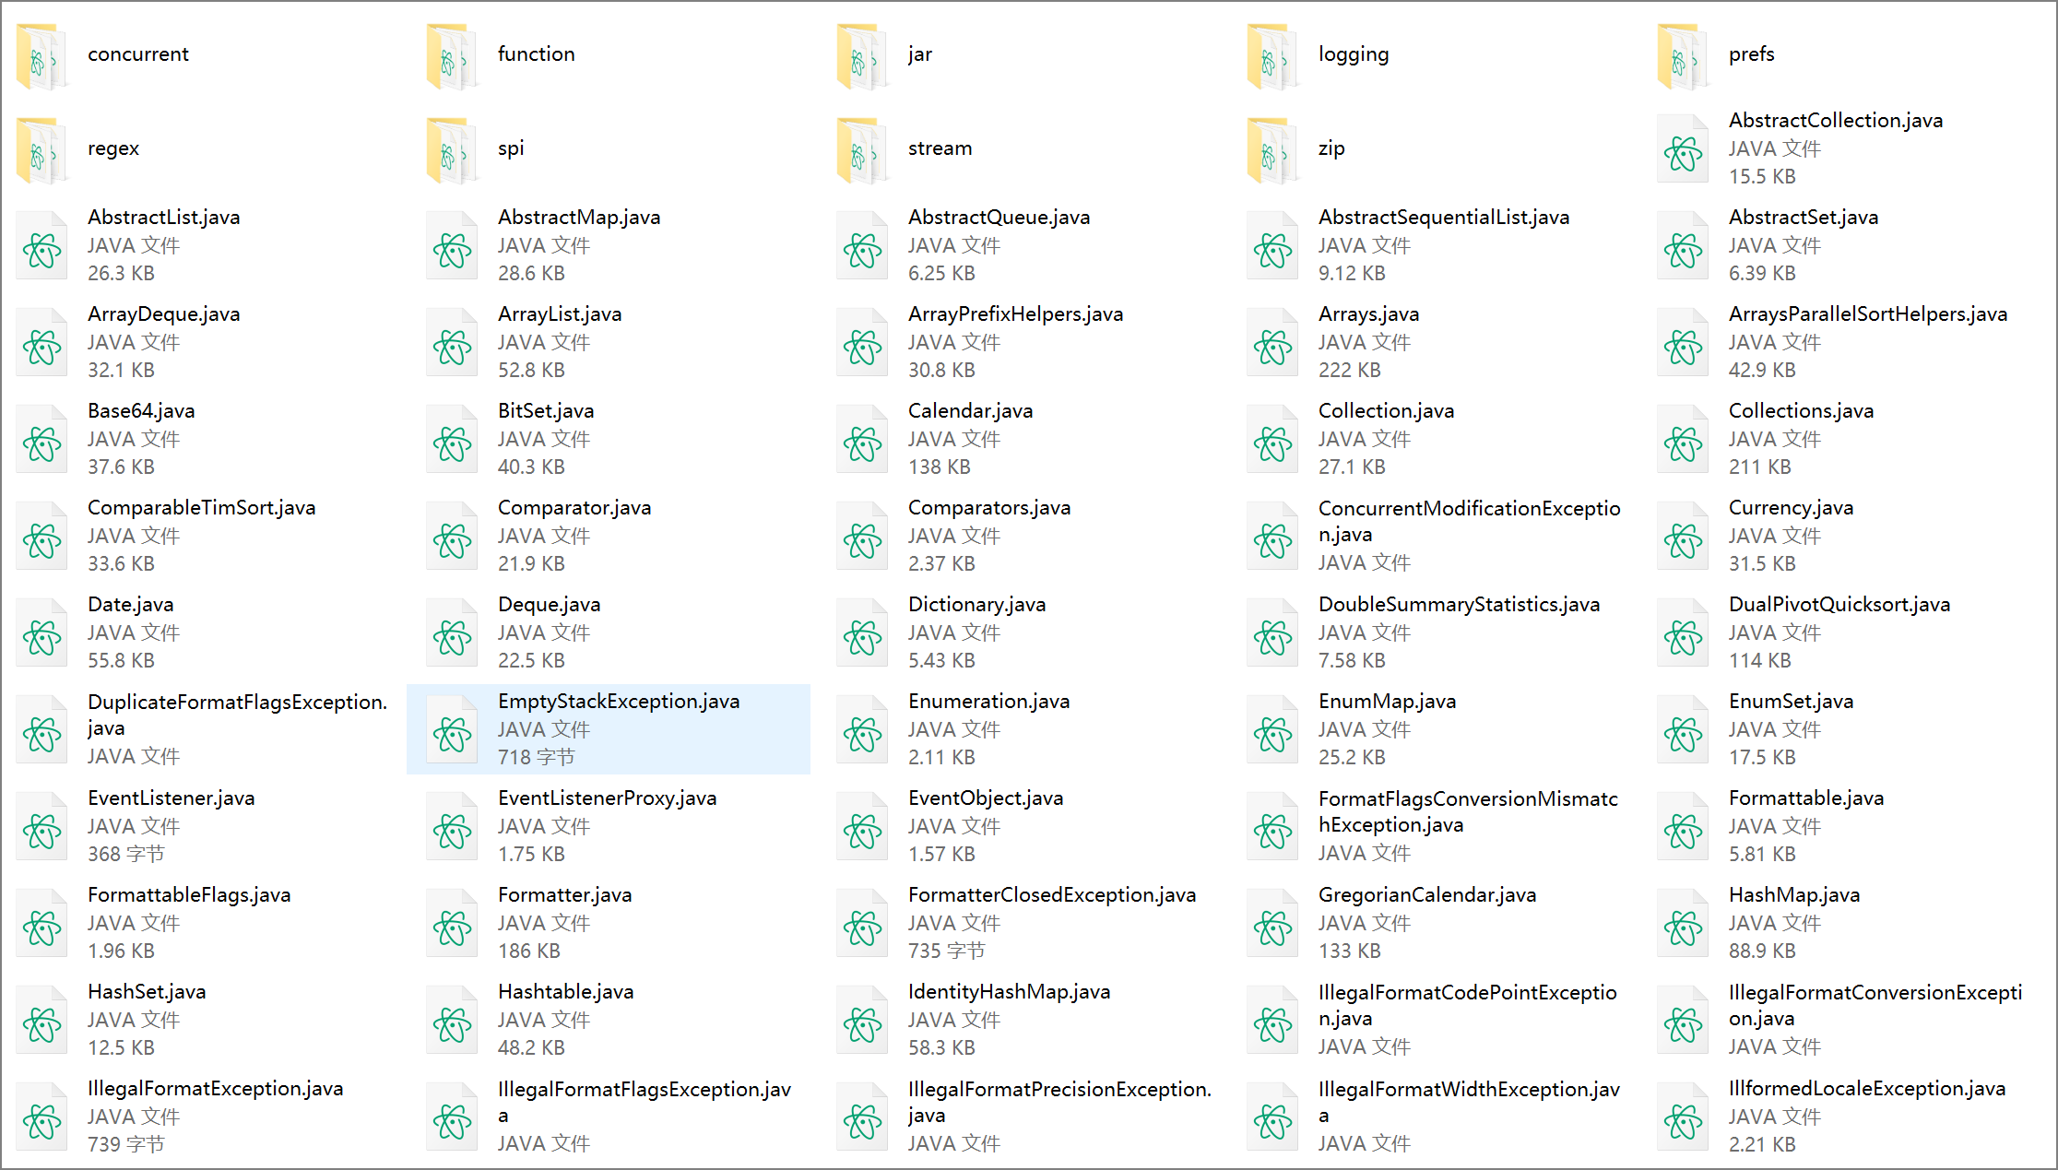Select the stream folder icon
This screenshot has width=2058, height=1170.
pyautogui.click(x=863, y=151)
